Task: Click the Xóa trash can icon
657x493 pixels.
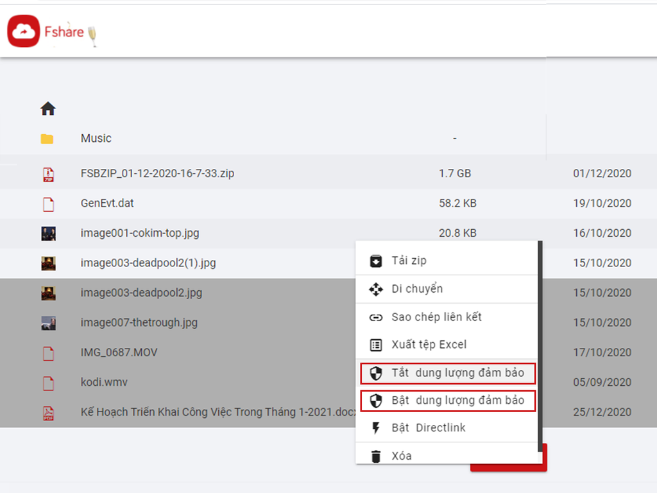Action: pos(376,456)
